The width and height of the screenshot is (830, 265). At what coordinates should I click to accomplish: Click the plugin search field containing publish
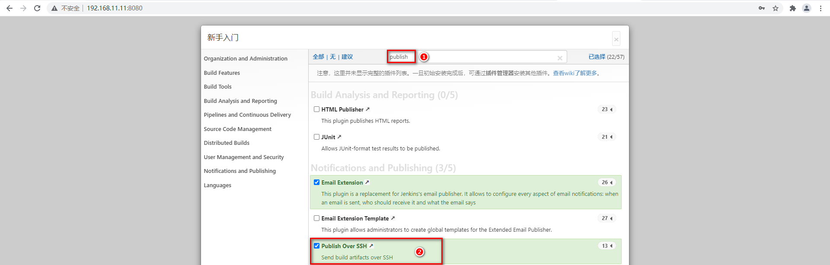tap(477, 57)
